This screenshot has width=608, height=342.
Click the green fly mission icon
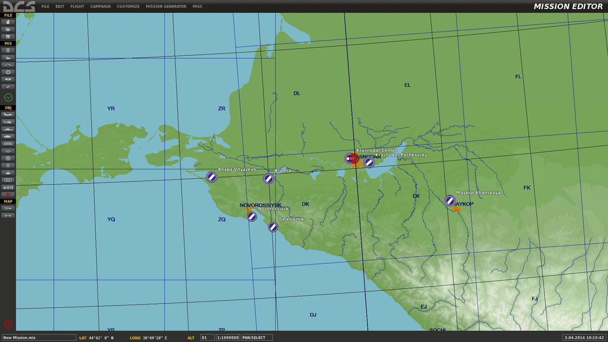click(8, 97)
